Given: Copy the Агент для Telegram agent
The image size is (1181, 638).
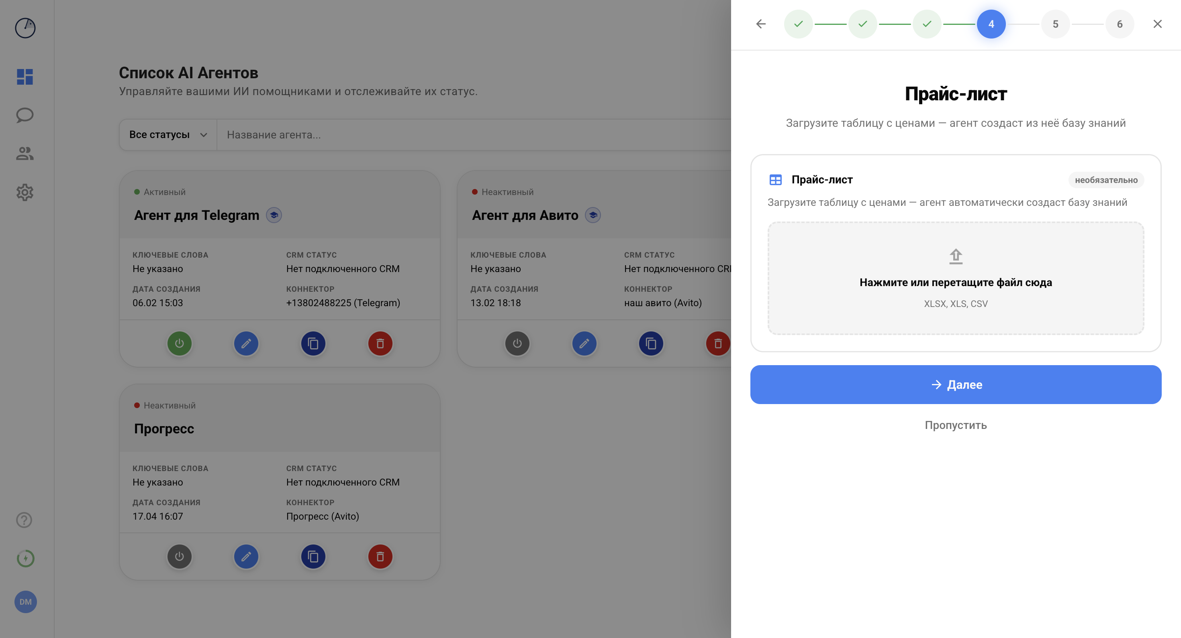Looking at the screenshot, I should click(x=313, y=343).
